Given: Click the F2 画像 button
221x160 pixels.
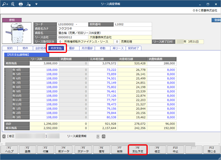Looking at the screenshot, I should 27,150.
